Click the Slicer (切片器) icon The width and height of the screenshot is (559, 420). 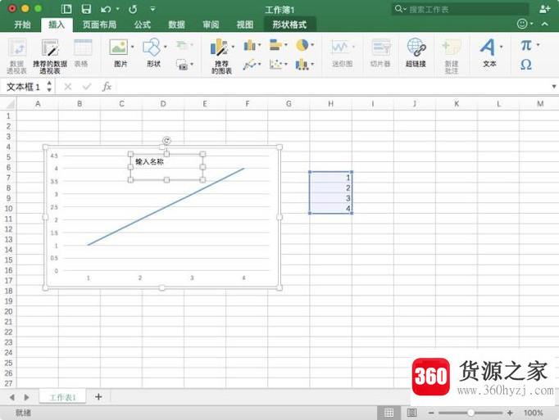click(381, 47)
